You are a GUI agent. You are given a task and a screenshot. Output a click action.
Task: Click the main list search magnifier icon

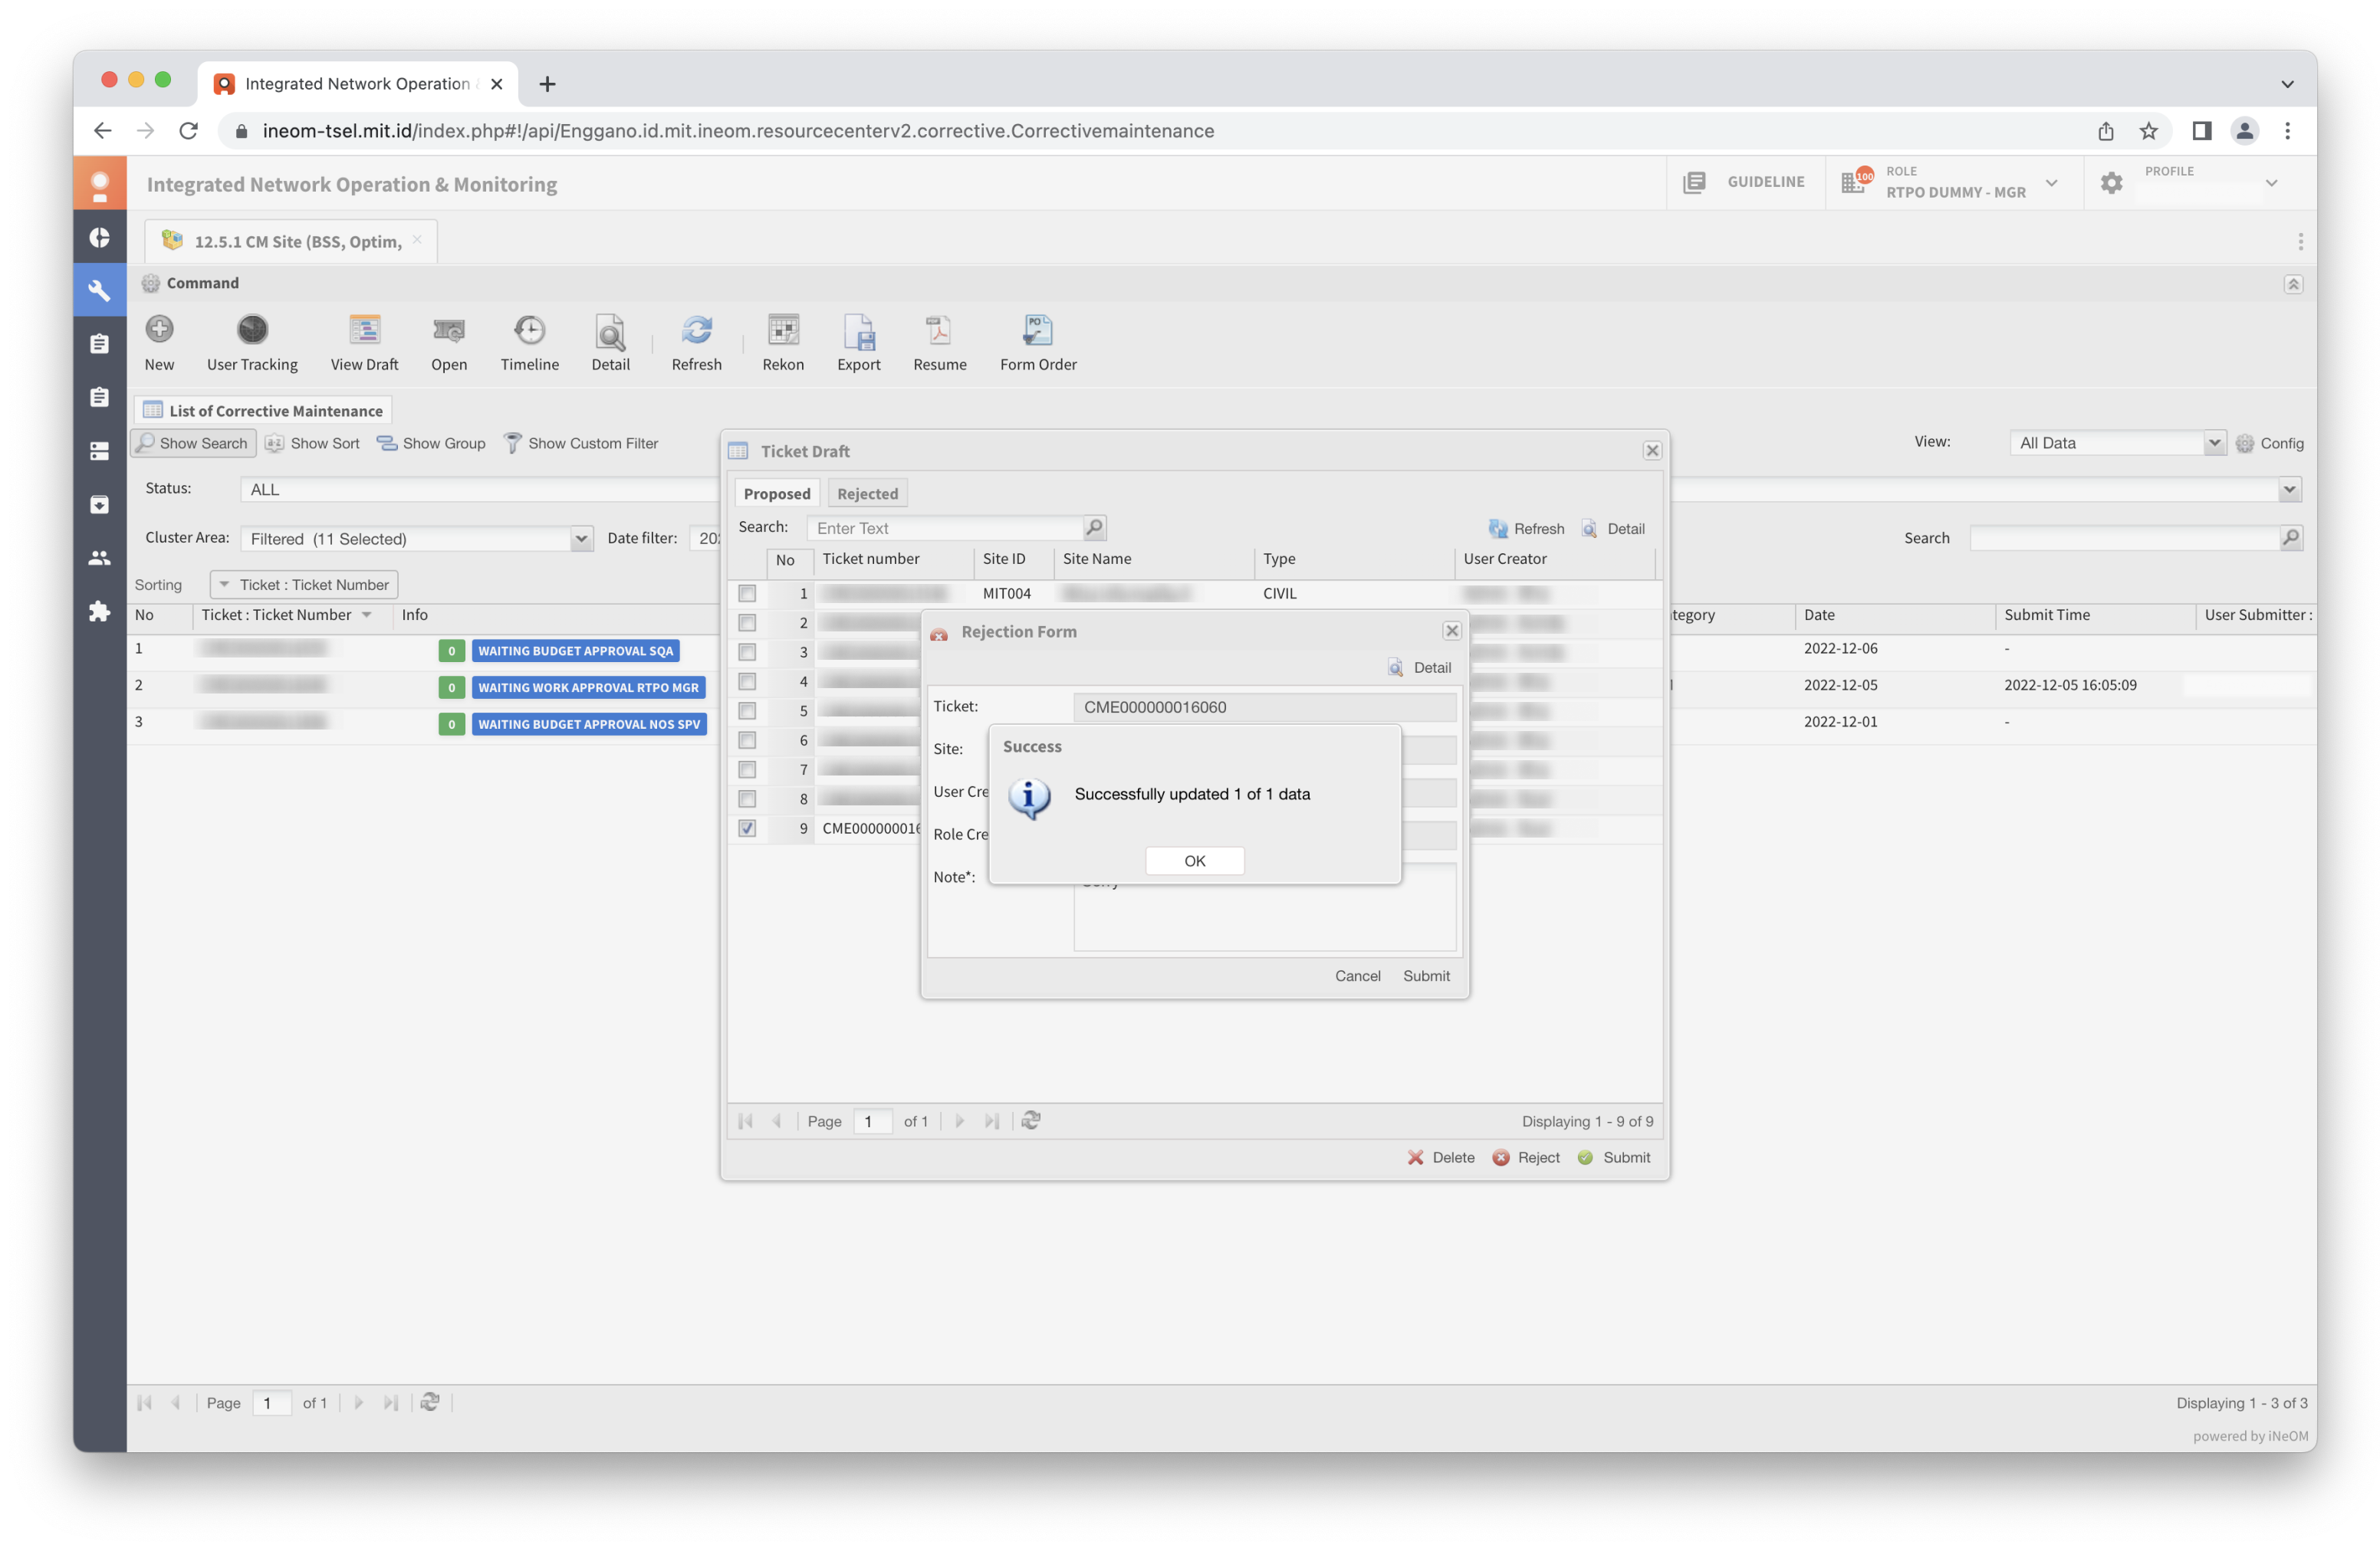[x=2291, y=538]
